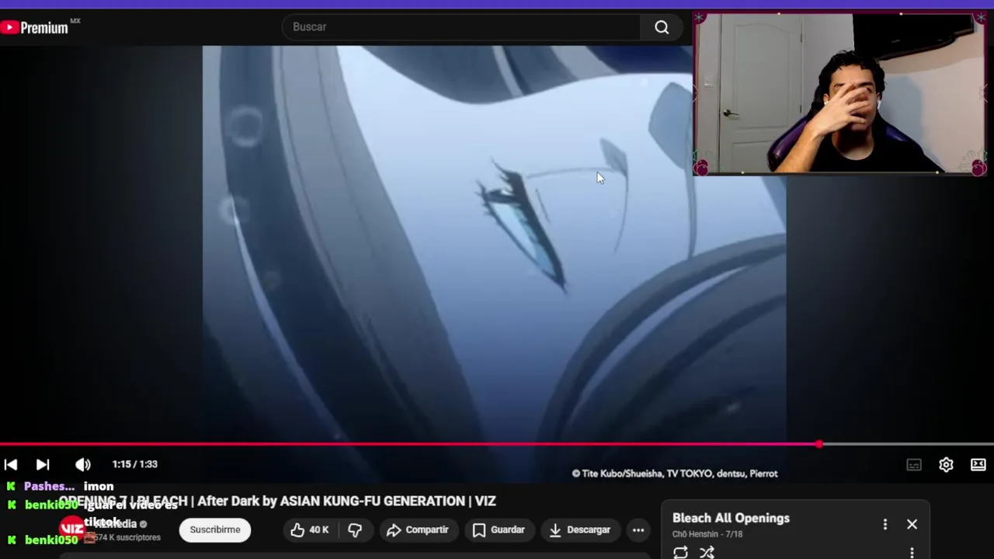Screen dimensions: 994x559
Task: Open the Compartir share option
Action: coord(418,529)
